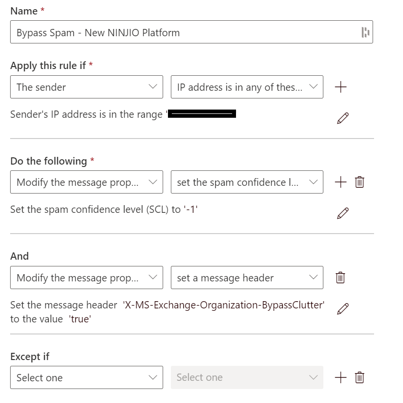Click the Name text field
Viewport: 403px width, 403px height.
click(183, 32)
